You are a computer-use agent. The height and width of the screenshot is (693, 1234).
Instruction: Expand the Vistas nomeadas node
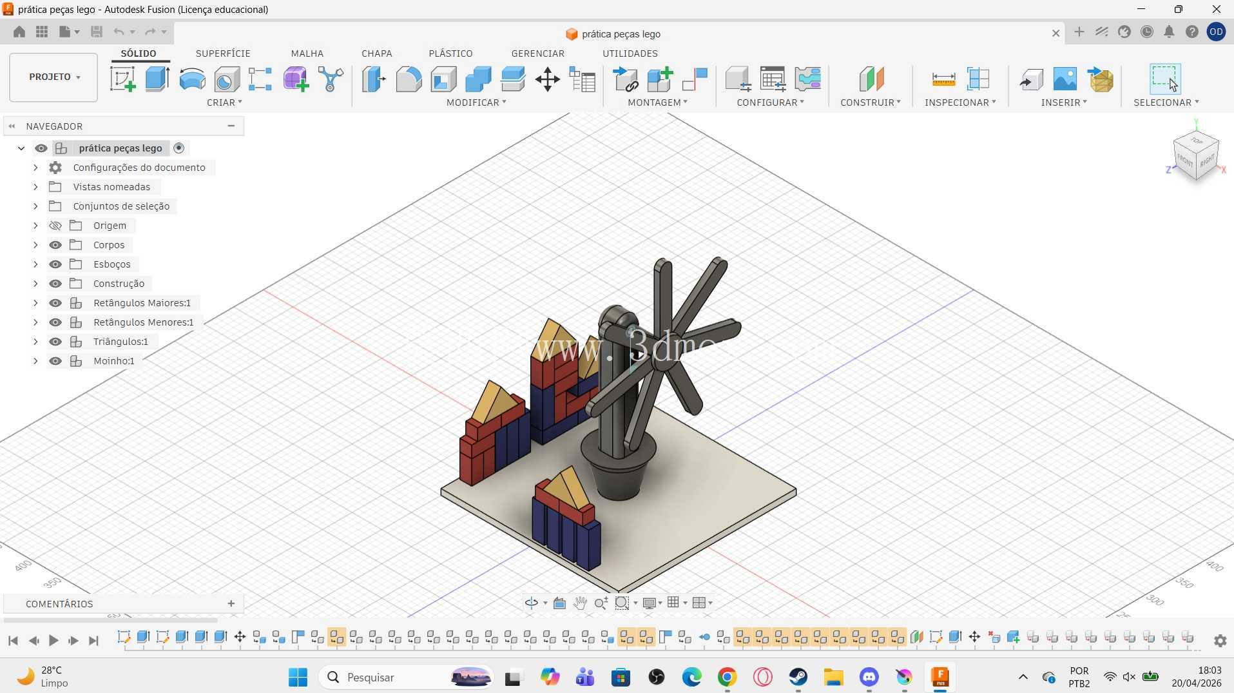pos(35,187)
